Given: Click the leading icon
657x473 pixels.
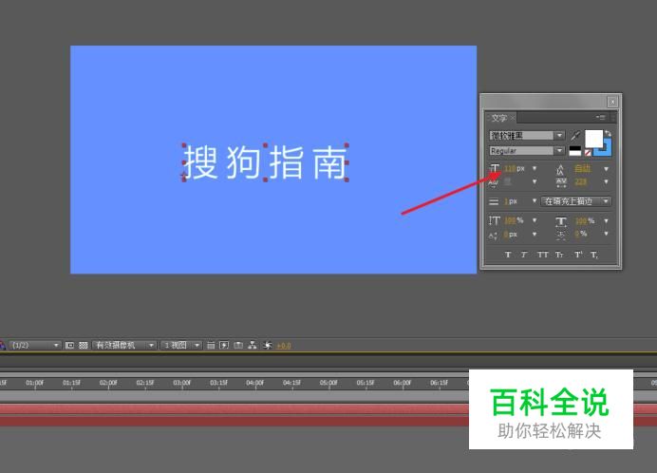Looking at the screenshot, I should [560, 169].
